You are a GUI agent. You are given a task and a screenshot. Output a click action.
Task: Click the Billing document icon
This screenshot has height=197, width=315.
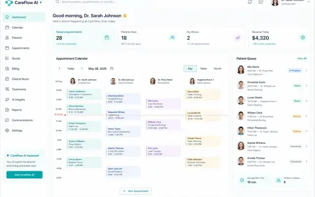click(7, 68)
